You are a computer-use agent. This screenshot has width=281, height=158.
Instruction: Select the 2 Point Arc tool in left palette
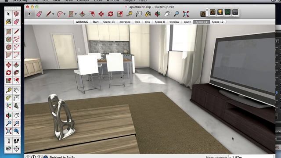pos(16,55)
